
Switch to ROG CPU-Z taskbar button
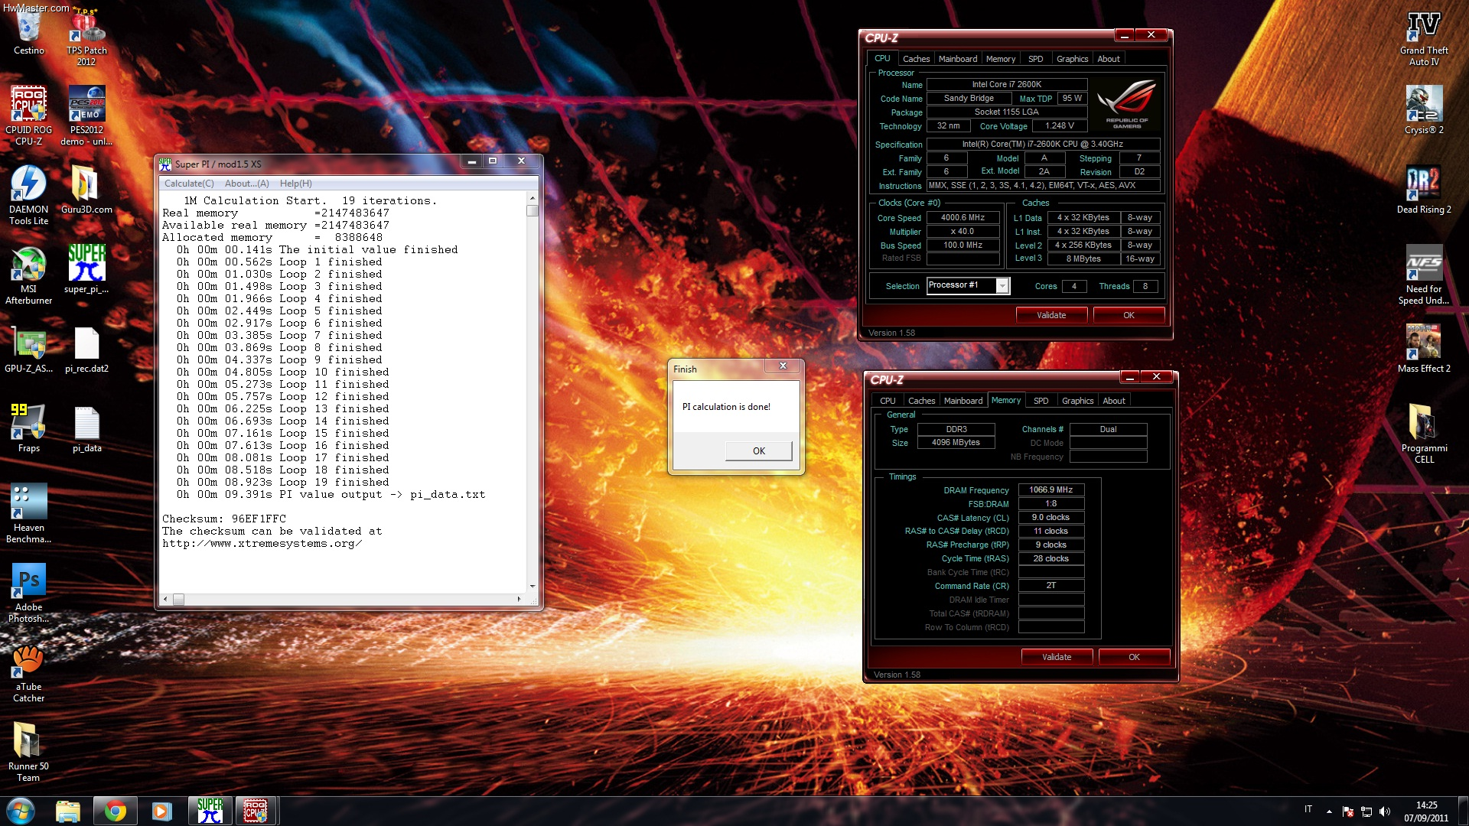pos(256,811)
